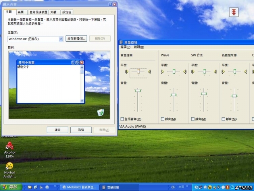Image resolution: width=254 pixels, height=191 pixels.
Task: Mute the SW 合成 channel checkbox
Action: pos(193,119)
